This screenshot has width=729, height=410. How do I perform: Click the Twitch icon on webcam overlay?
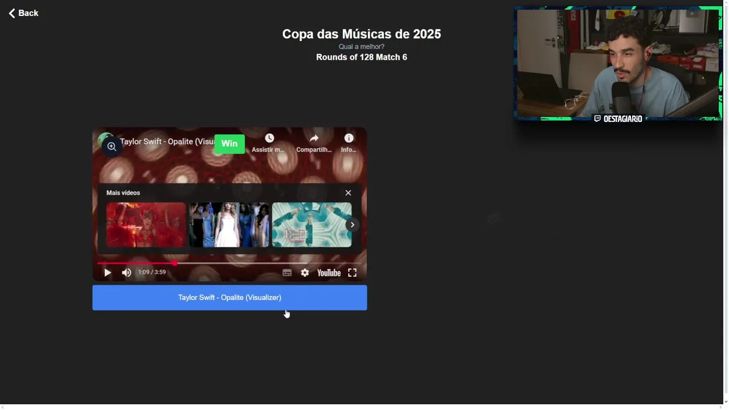pyautogui.click(x=597, y=118)
